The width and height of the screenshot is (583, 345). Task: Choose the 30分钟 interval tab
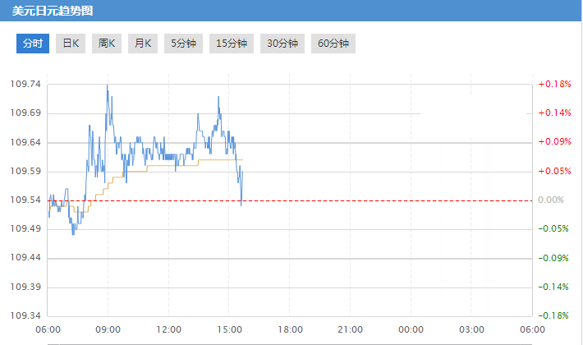(282, 44)
